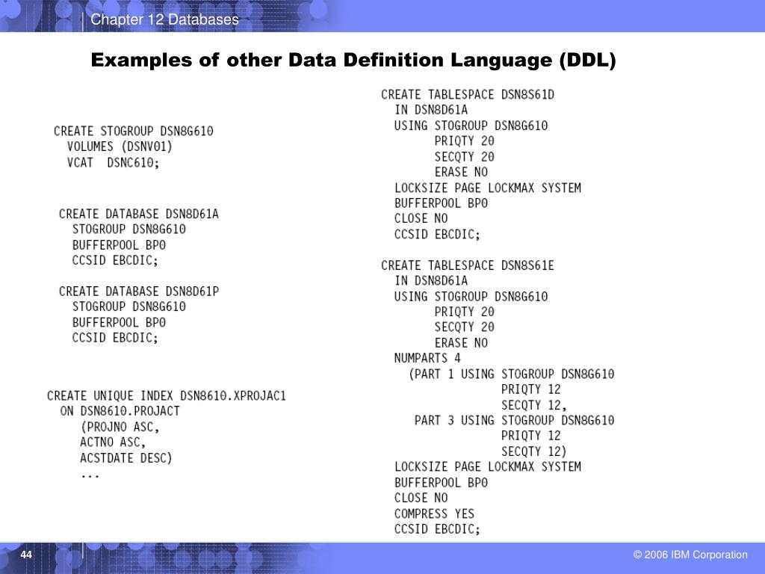The image size is (765, 574).
Task: Click 'PART 3 USING STOGROUP DSN8G610'
Action: click(x=514, y=420)
